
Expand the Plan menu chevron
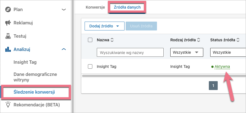click(64, 10)
